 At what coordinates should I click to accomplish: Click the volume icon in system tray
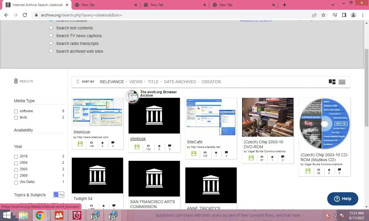click(328, 216)
